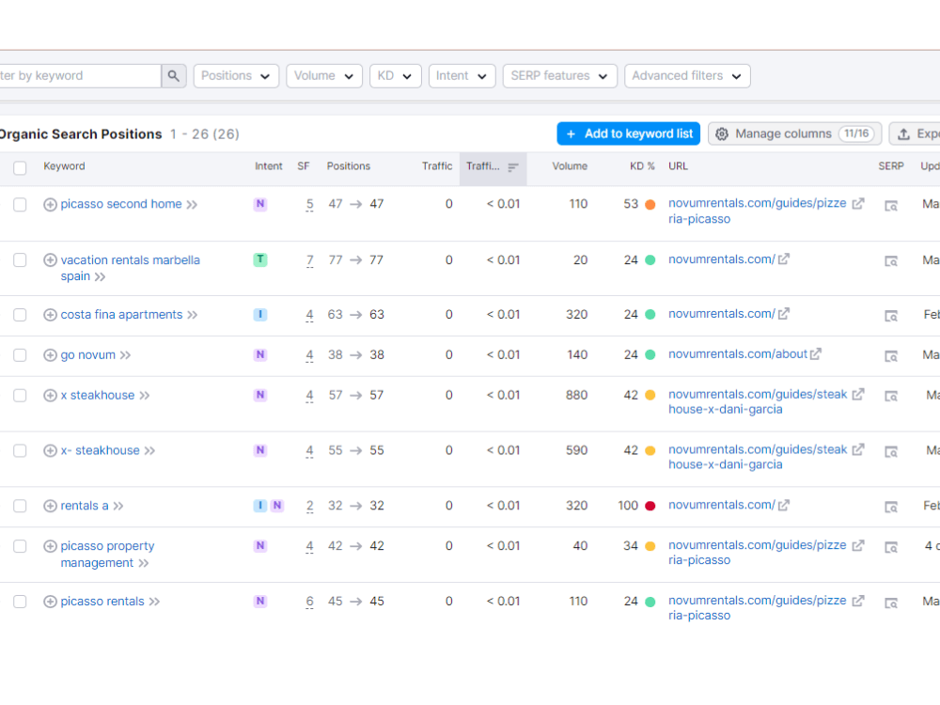Screen dimensions: 940x705
Task: Sort by Intent column header
Action: coord(269,166)
